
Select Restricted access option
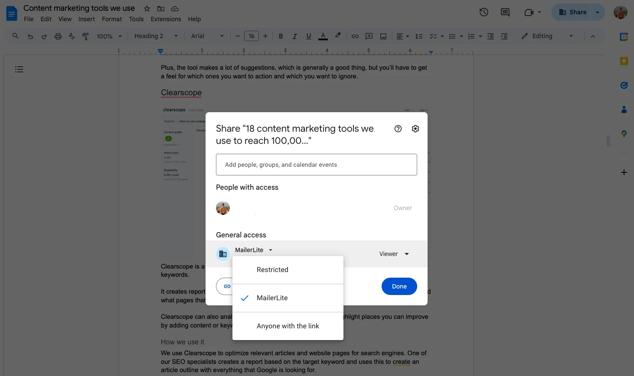pyautogui.click(x=272, y=269)
